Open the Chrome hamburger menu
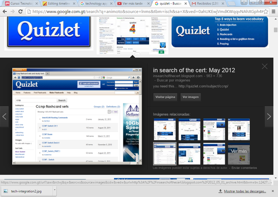 tap(273, 12)
